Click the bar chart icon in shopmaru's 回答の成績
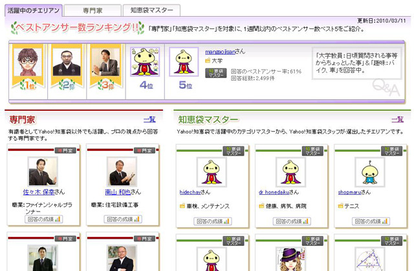 click(x=385, y=221)
